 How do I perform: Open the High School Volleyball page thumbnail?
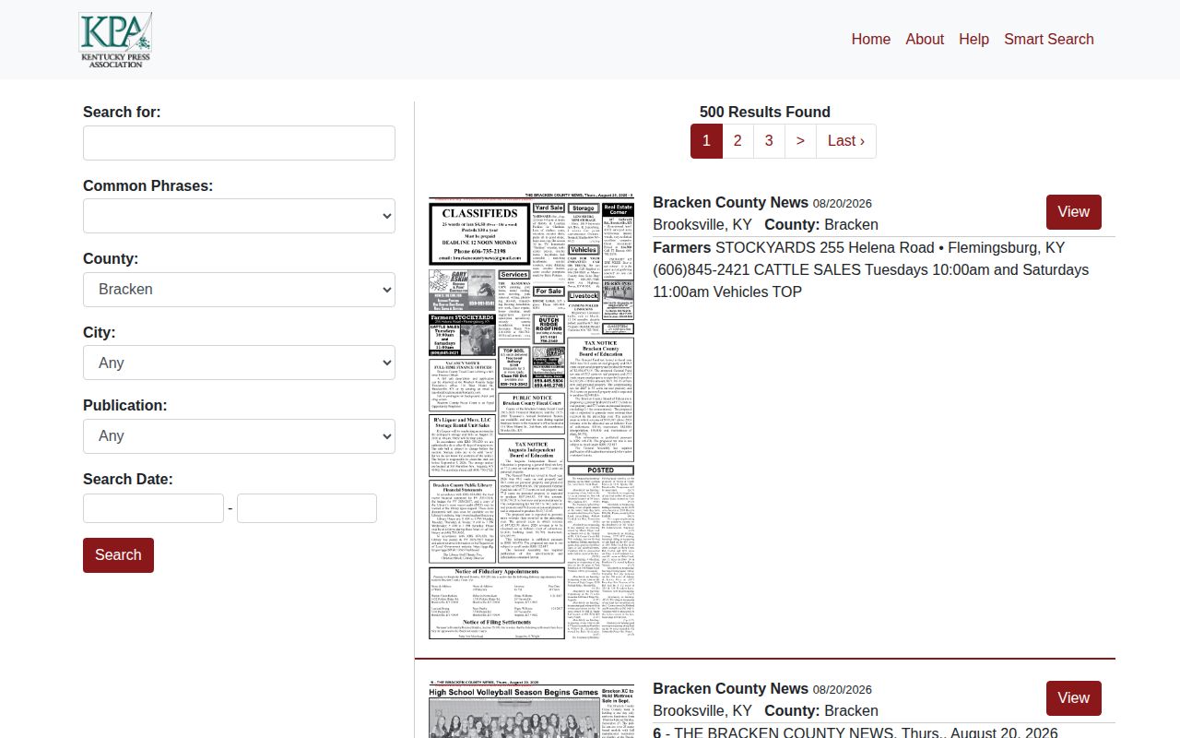click(531, 710)
